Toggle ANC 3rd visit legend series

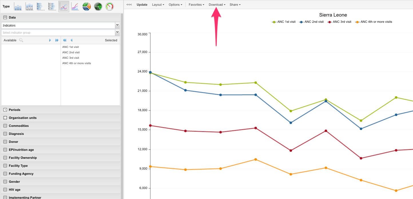point(339,22)
